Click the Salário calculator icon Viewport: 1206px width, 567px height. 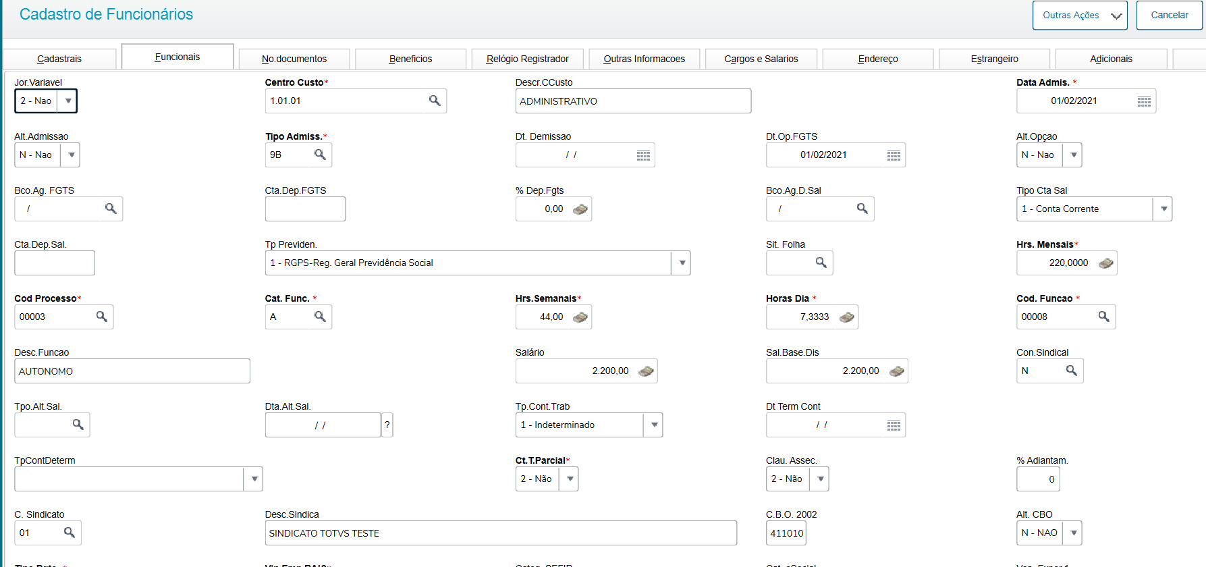tap(646, 371)
